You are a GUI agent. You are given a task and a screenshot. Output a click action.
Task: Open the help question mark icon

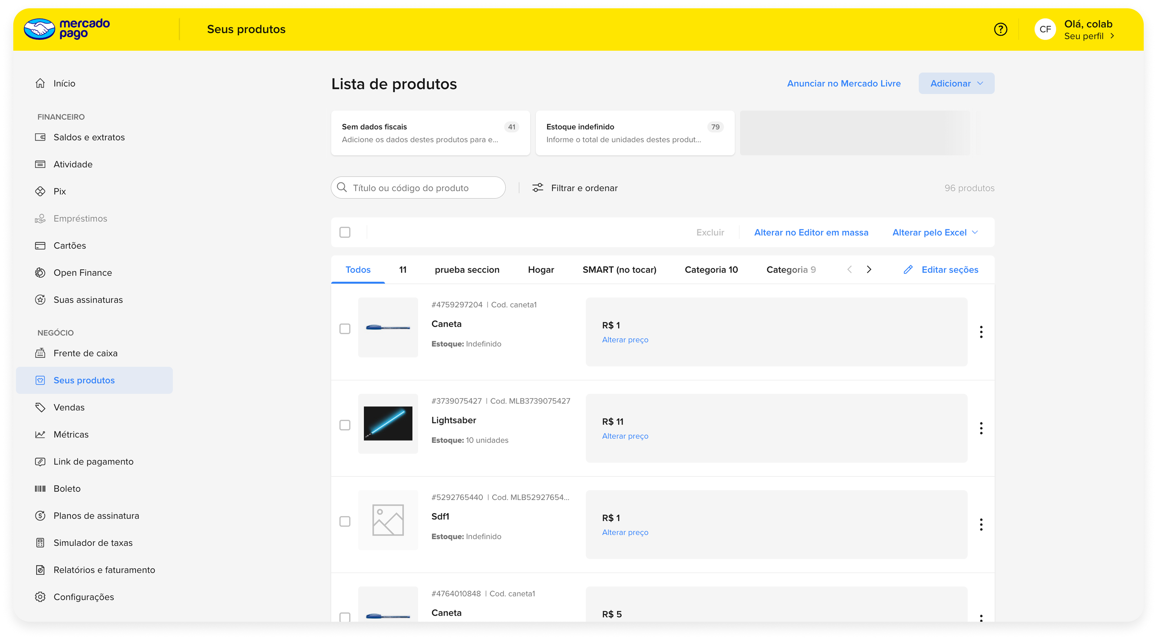1000,29
